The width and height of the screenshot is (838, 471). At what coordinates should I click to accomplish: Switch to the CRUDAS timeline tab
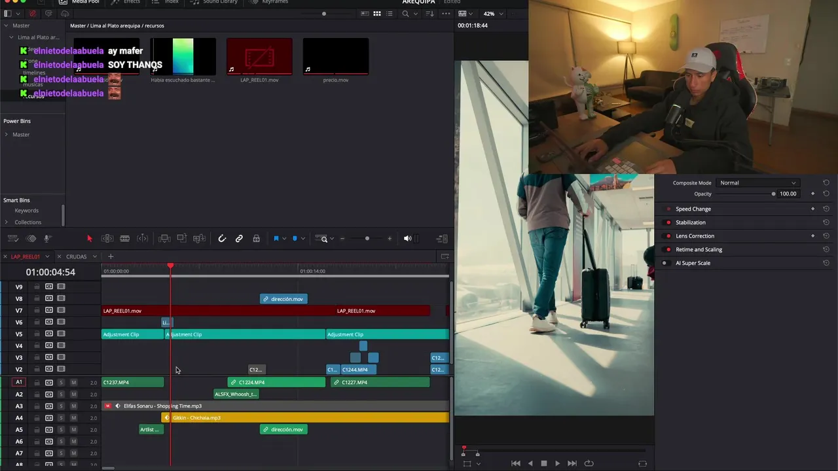click(x=77, y=256)
